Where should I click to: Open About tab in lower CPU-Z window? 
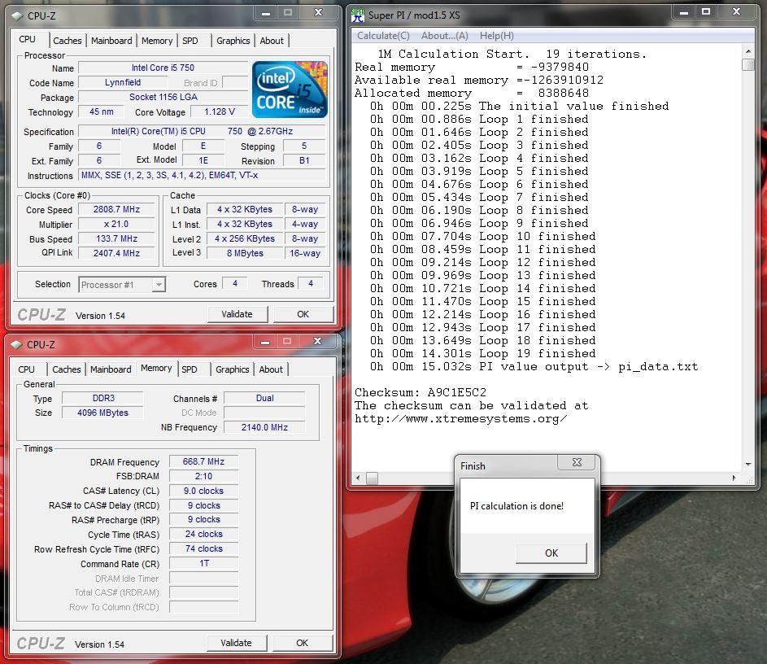(x=271, y=369)
